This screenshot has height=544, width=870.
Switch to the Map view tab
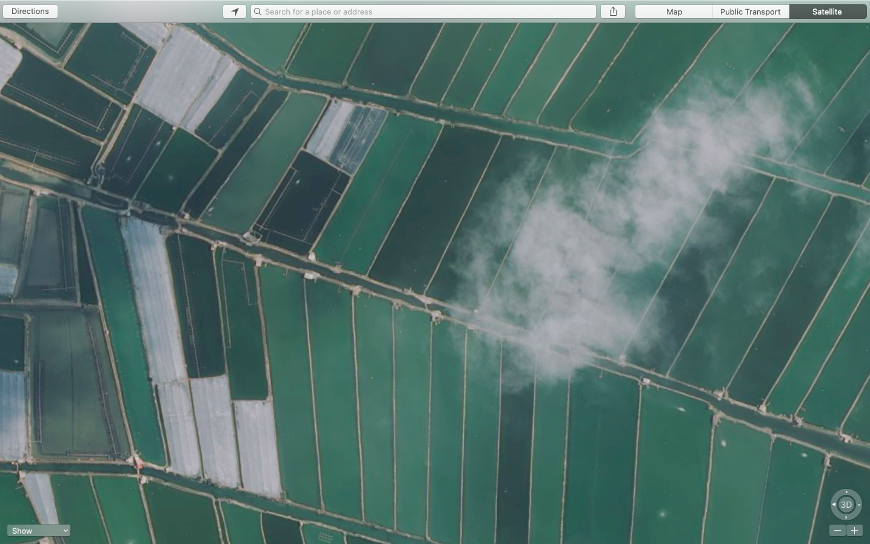coord(674,12)
